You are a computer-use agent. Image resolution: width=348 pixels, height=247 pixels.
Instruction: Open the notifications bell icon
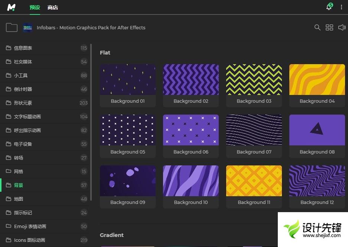tap(329, 7)
